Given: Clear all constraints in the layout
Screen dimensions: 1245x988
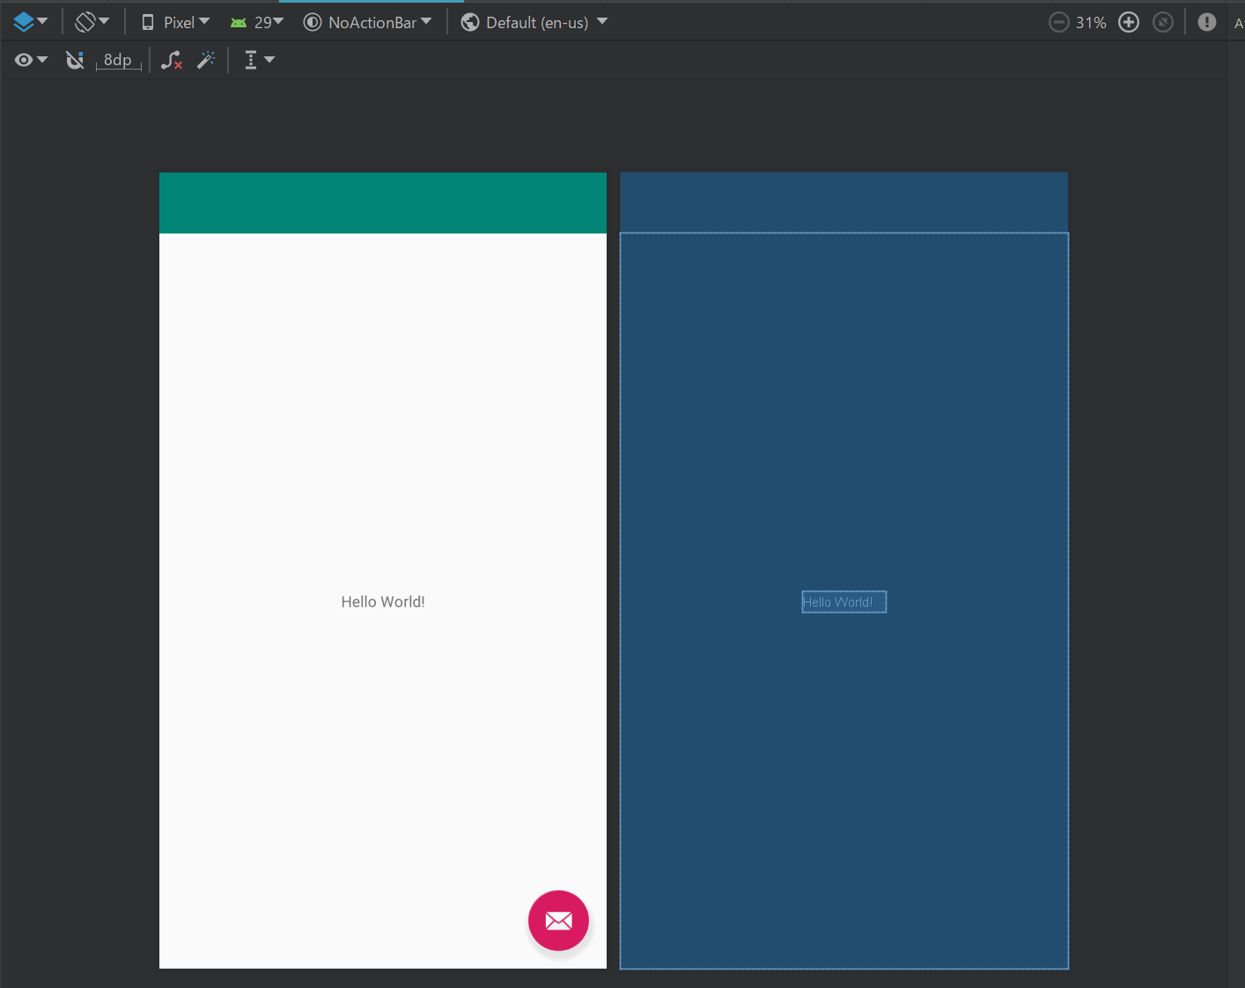Looking at the screenshot, I should pos(171,59).
